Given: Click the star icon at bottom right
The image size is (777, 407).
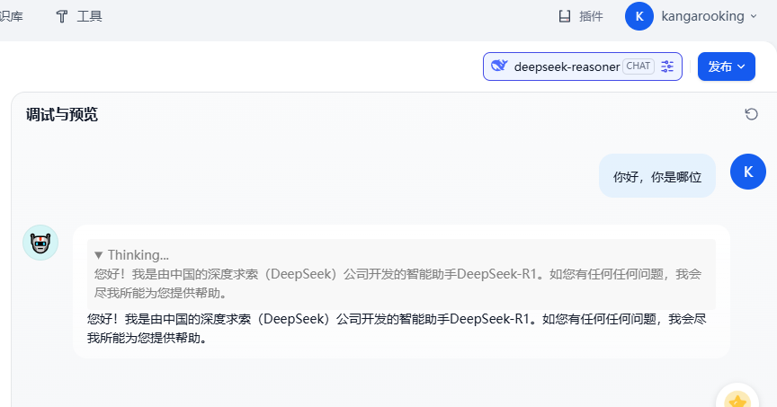Looking at the screenshot, I should tap(737, 400).
